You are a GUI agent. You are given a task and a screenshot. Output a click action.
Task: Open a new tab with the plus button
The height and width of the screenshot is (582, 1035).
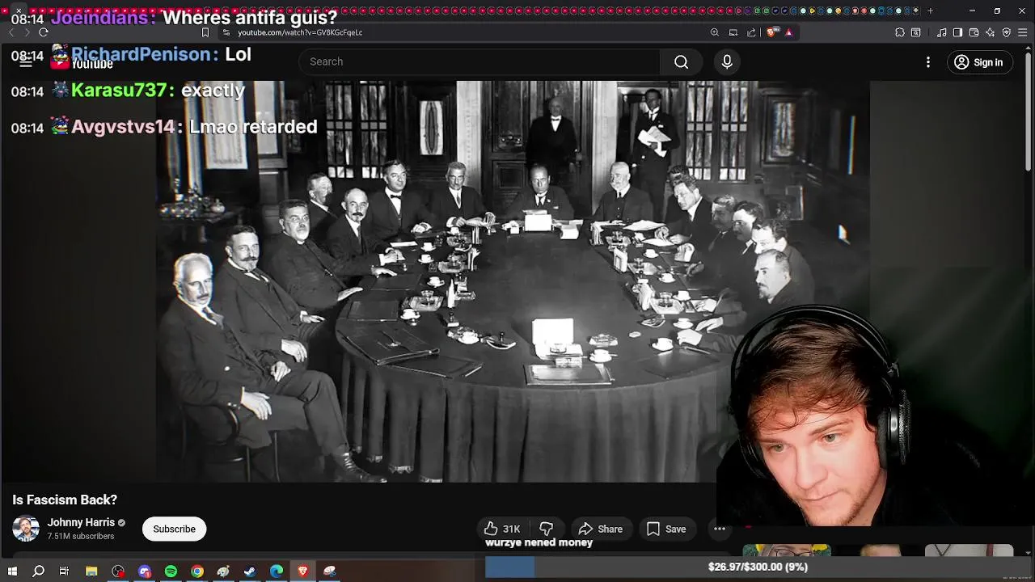point(930,11)
